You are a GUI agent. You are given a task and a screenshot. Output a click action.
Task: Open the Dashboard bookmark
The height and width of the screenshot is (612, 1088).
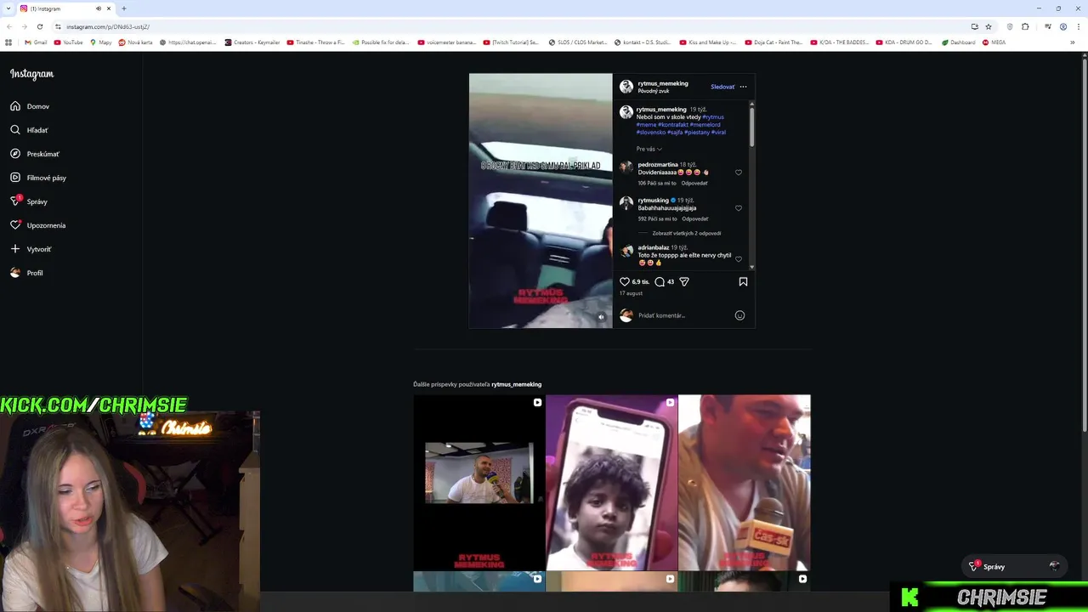coord(958,42)
